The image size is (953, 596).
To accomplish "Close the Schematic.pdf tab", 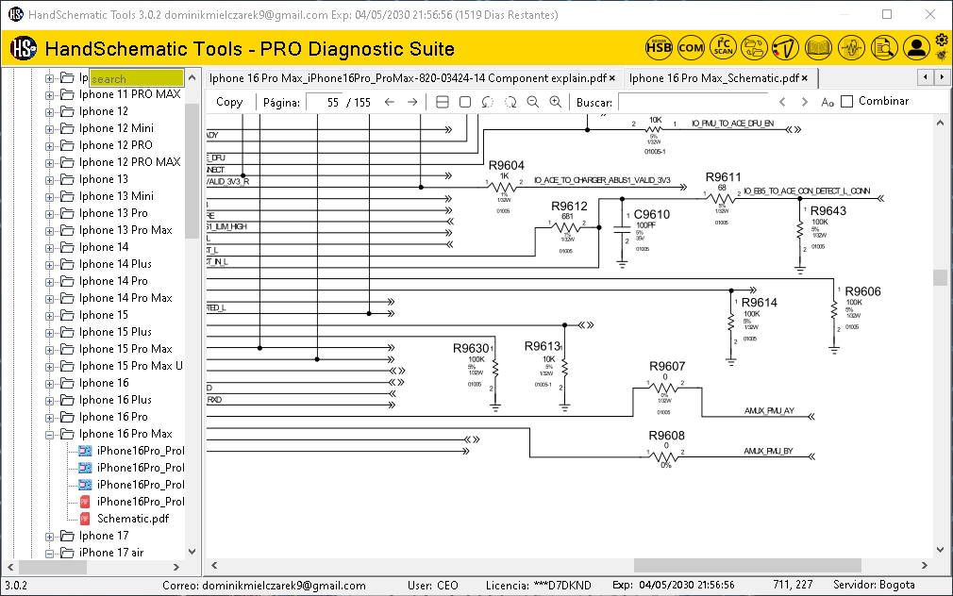I will pos(804,78).
